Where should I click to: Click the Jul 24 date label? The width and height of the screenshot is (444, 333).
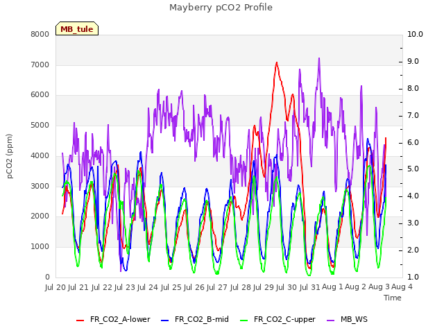pyautogui.click(x=148, y=287)
